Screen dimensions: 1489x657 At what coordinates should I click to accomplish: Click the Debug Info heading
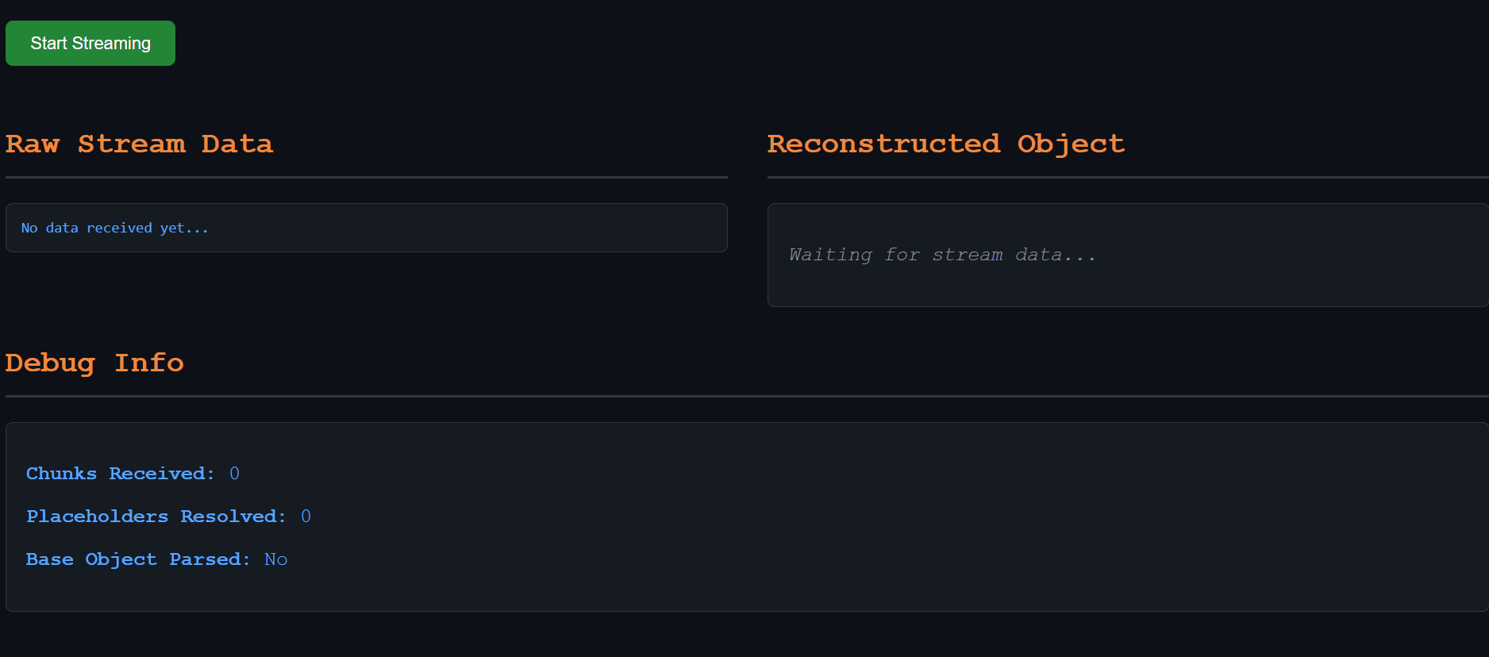94,363
